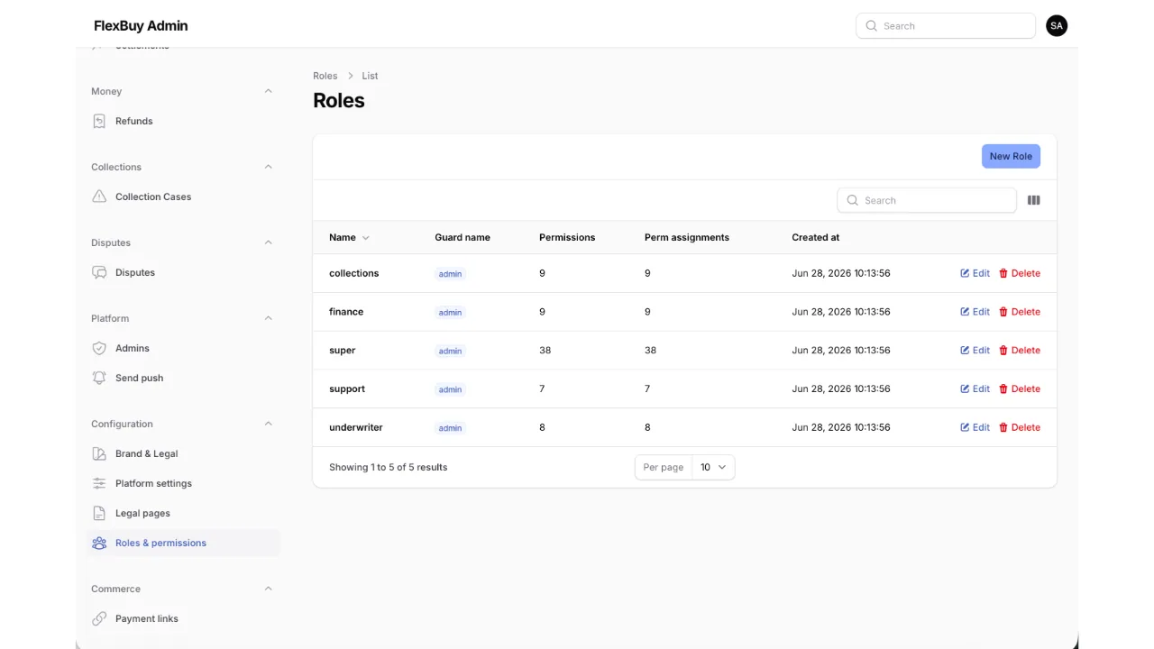Screen dimensions: 1154x649
Task: Open the Legal pages menu item
Action: 184,513
